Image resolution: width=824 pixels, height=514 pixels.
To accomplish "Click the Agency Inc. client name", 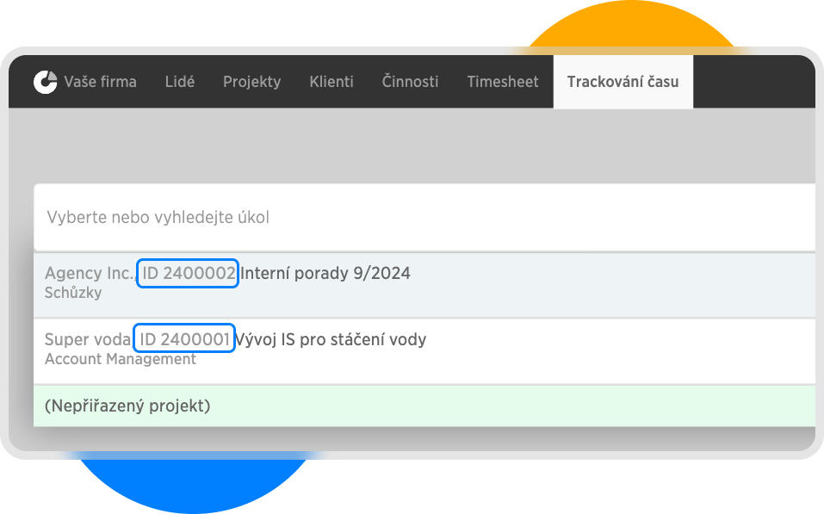I will coord(89,274).
